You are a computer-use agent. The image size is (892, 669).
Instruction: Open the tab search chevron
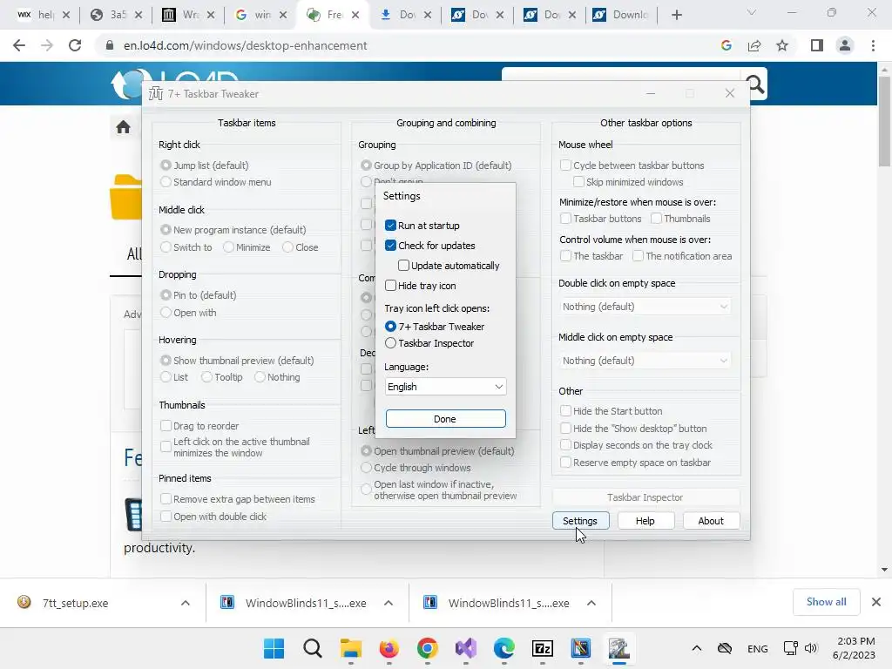pos(752,12)
